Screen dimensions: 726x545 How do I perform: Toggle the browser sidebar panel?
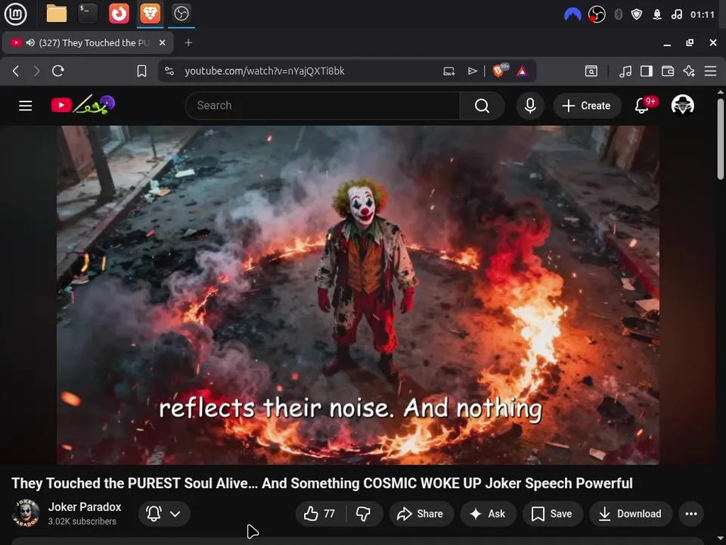647,71
